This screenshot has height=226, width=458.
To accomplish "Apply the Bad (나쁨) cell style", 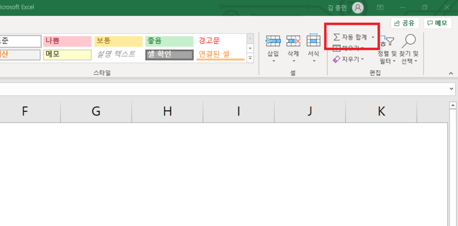I will (x=68, y=41).
